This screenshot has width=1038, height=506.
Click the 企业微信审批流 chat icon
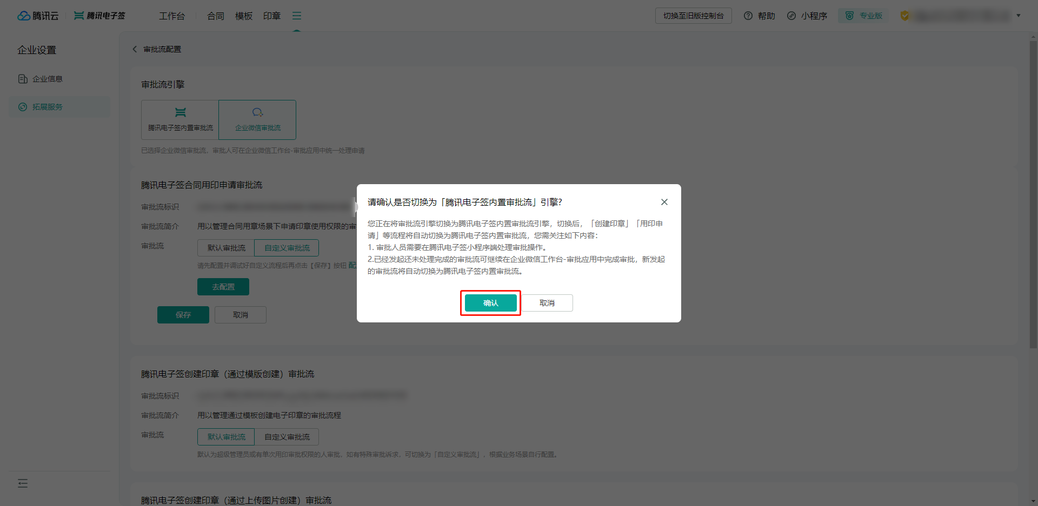coord(257,112)
